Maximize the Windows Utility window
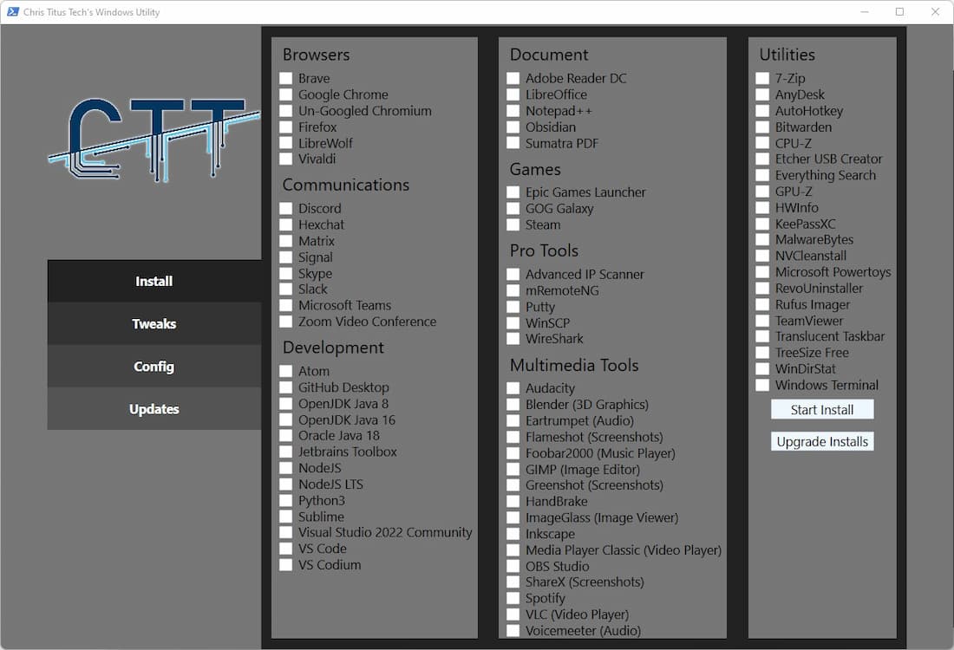The image size is (954, 650). [900, 11]
